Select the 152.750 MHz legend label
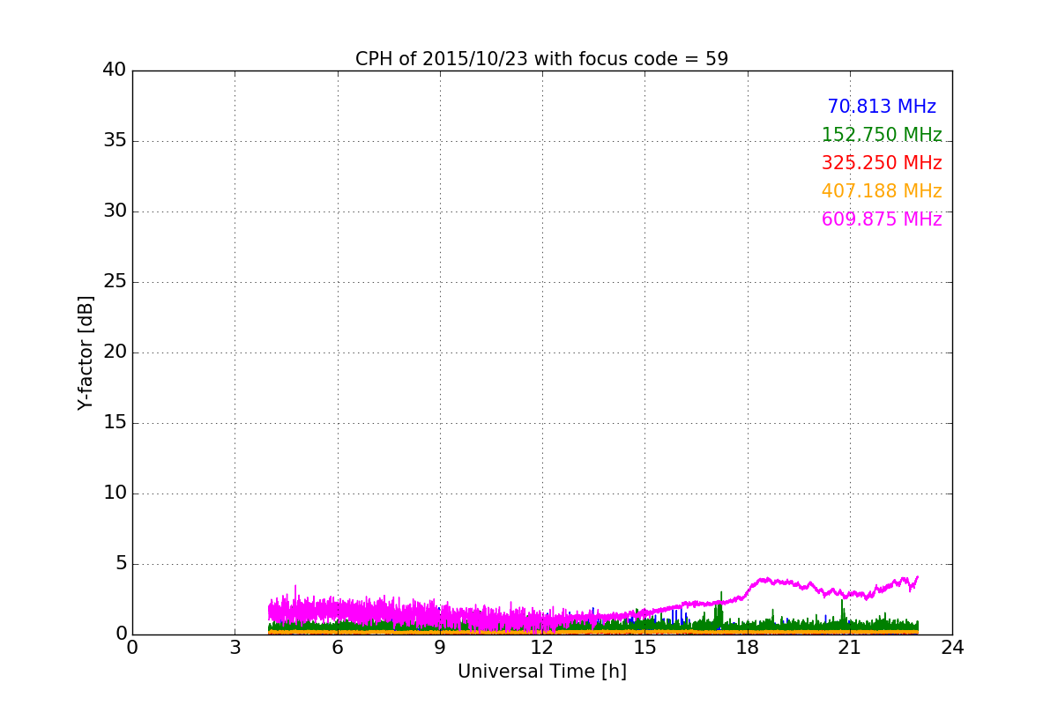Viewport: 1058px width, 705px height. point(882,135)
